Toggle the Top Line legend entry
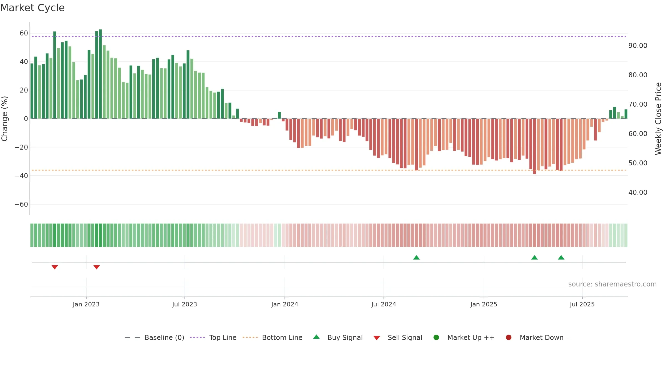 (x=213, y=337)
